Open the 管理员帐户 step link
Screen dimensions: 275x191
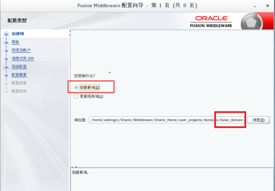coord(21,50)
